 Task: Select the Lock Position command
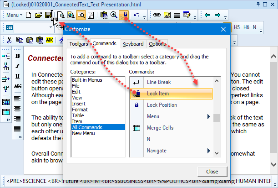(172, 105)
